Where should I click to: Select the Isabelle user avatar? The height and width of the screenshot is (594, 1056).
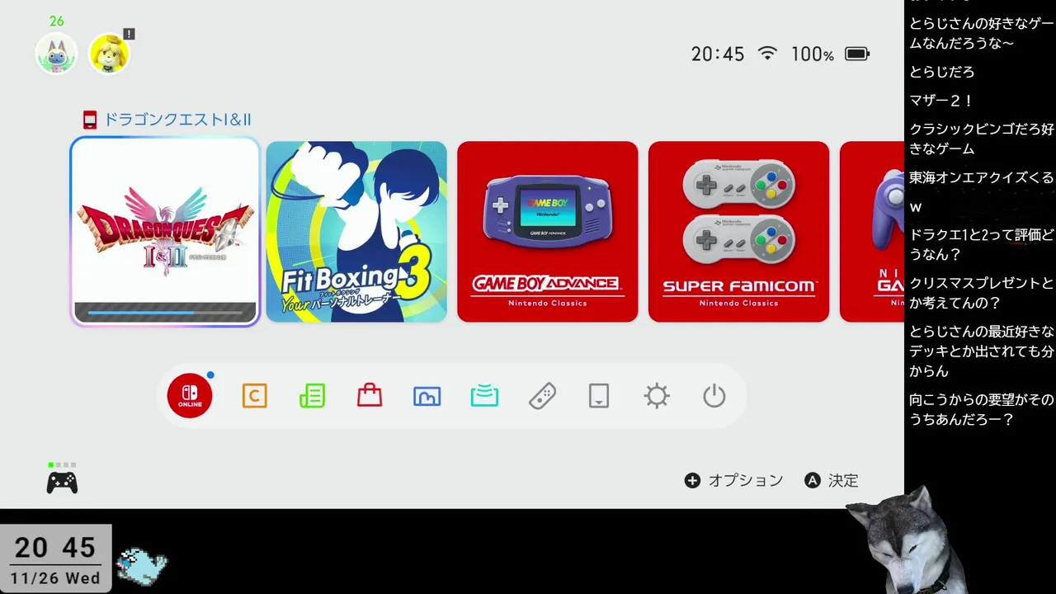click(109, 54)
